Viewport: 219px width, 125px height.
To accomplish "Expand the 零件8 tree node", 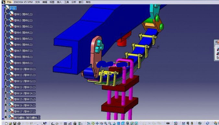I will tap(6, 56).
